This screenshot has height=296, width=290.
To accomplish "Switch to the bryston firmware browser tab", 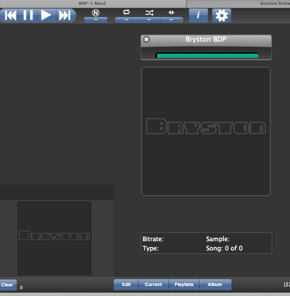I will point(238,3).
